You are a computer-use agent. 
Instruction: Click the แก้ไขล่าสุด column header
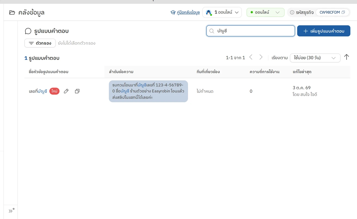coord(302,72)
